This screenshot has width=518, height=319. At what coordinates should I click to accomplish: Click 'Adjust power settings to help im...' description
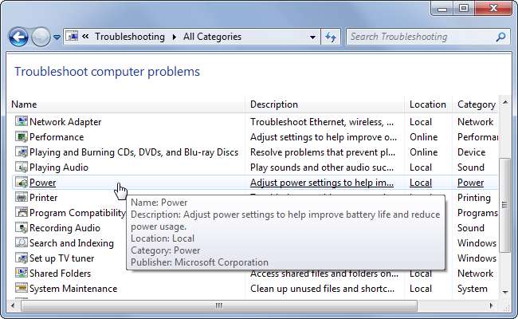point(322,183)
